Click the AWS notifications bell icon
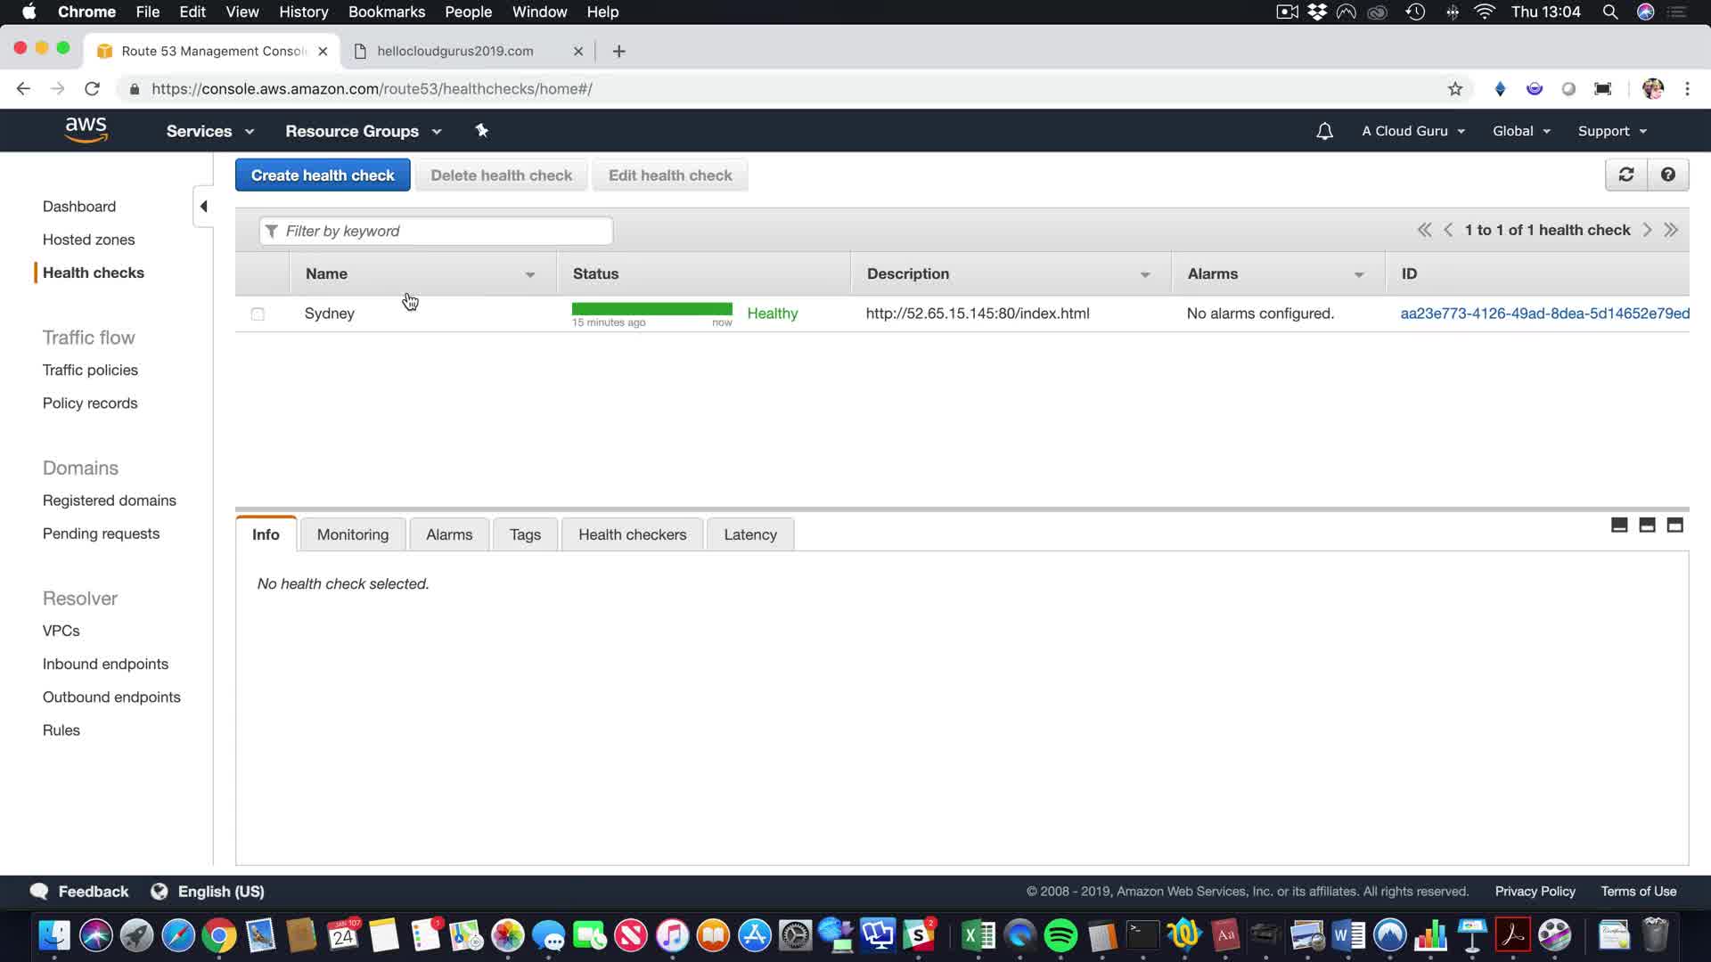The width and height of the screenshot is (1711, 962). tap(1324, 132)
